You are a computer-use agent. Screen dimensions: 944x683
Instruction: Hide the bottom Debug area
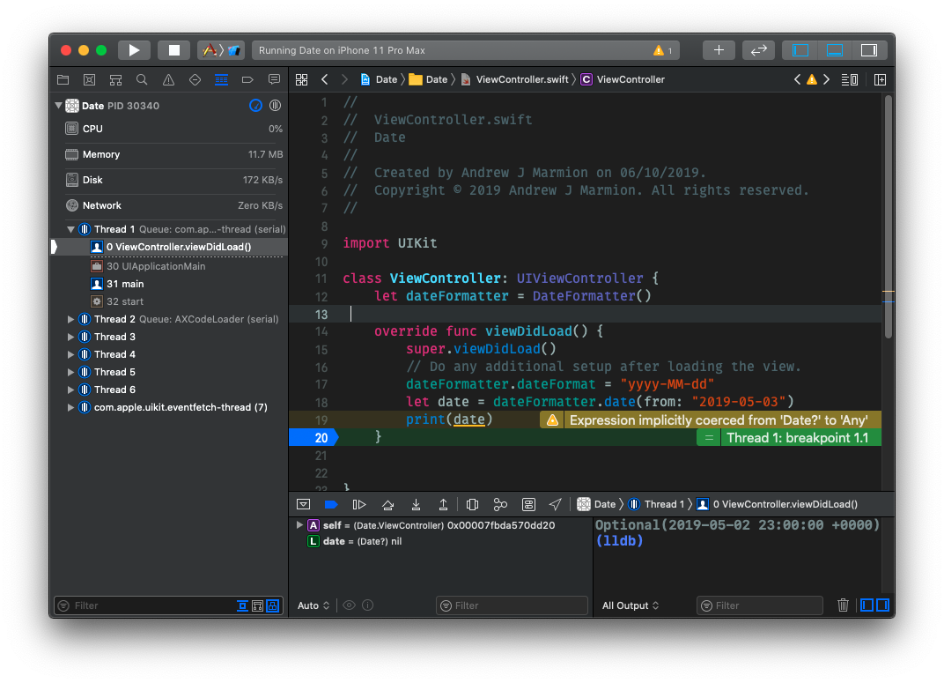tap(835, 50)
